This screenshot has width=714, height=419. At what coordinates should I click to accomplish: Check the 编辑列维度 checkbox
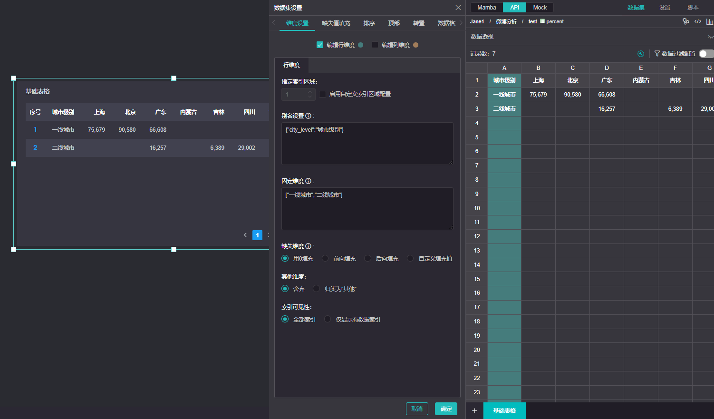pyautogui.click(x=375, y=45)
